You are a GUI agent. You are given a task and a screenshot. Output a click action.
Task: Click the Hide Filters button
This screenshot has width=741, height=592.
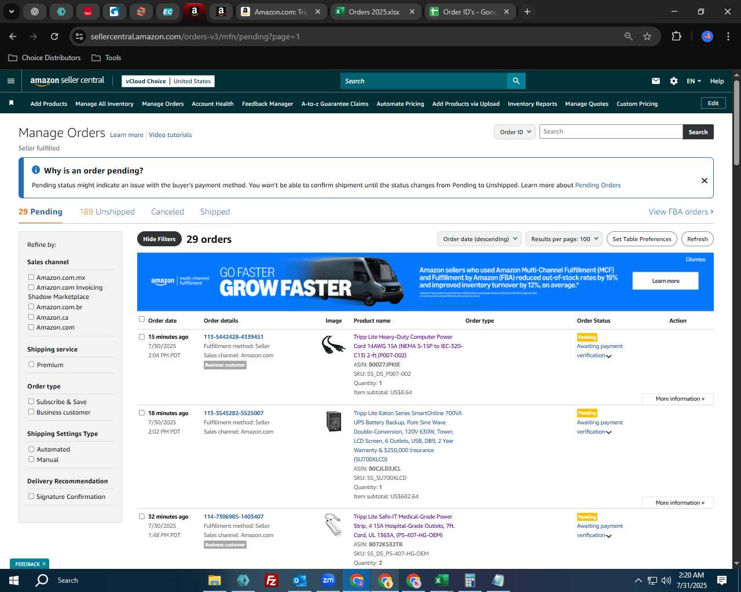[x=159, y=239]
